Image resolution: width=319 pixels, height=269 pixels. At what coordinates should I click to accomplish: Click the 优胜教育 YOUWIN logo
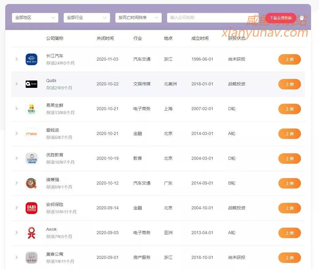tap(31, 158)
